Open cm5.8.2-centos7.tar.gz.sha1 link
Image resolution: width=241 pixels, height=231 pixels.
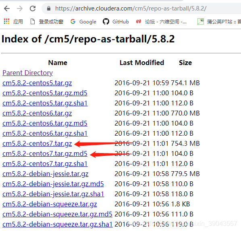click(x=45, y=164)
